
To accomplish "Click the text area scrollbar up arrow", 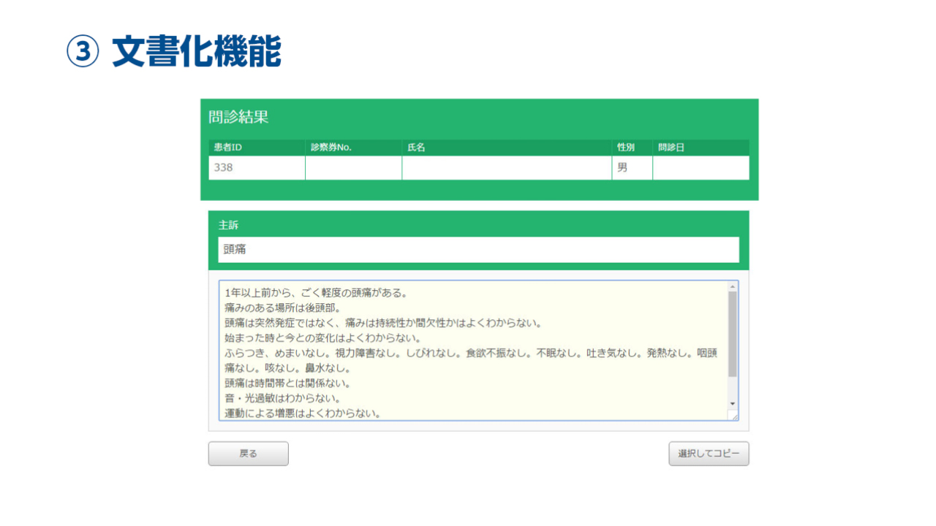I will pyautogui.click(x=733, y=287).
